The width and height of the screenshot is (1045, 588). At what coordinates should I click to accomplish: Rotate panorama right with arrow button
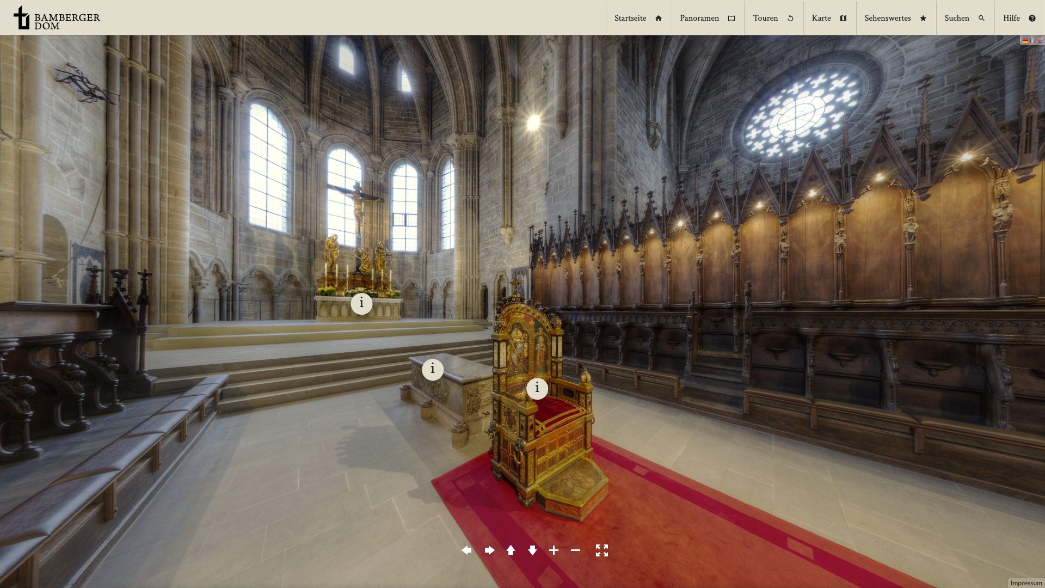[x=489, y=550]
